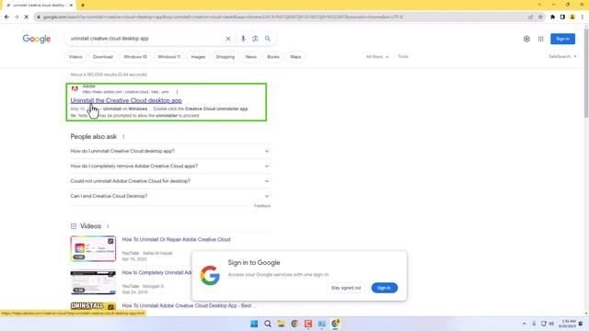Viewport: 589px width, 331px height.
Task: Select the Images filter tab
Action: click(x=198, y=57)
